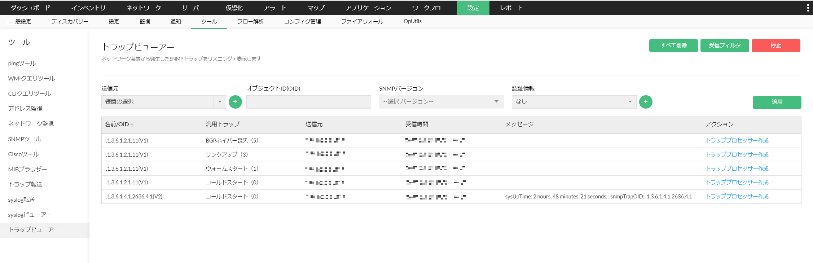Click the 送信元 column header
The image size is (813, 263).
click(314, 124)
